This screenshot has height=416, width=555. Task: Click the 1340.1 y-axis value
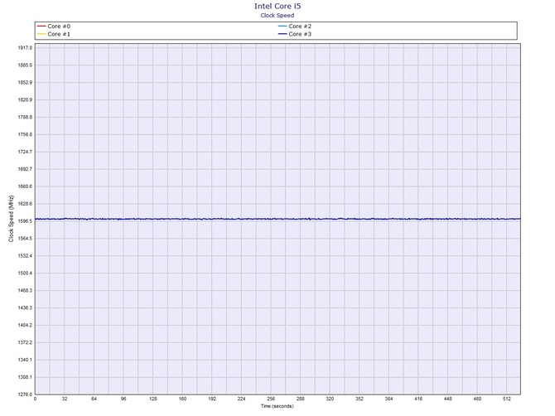25,360
